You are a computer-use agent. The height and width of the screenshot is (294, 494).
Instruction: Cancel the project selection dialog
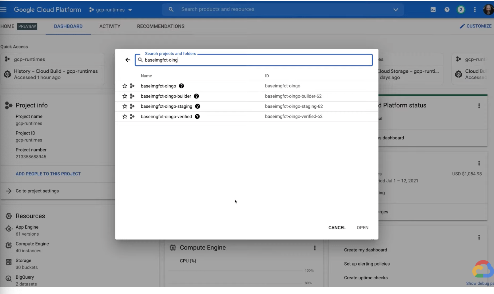tap(337, 228)
